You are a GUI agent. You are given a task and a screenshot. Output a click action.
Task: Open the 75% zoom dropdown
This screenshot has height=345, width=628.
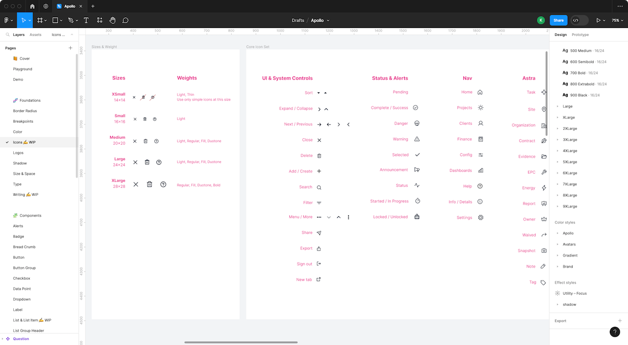(616, 20)
